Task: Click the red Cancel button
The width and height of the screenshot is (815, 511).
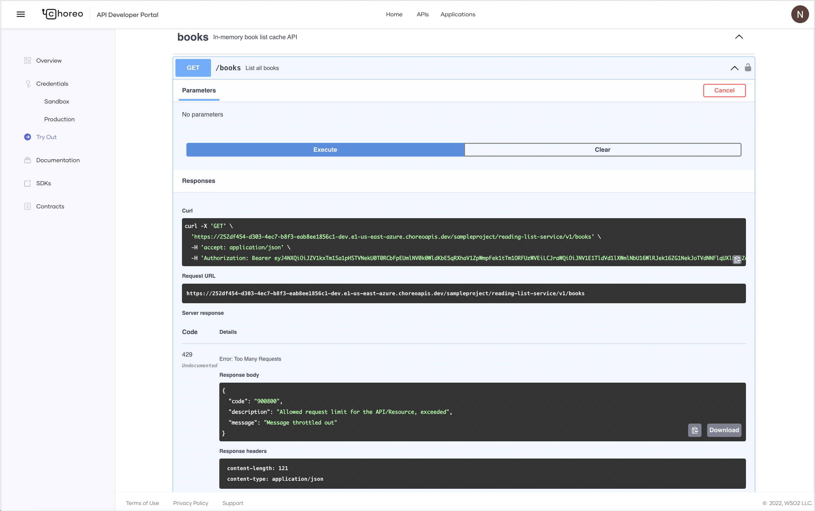Action: (x=724, y=90)
